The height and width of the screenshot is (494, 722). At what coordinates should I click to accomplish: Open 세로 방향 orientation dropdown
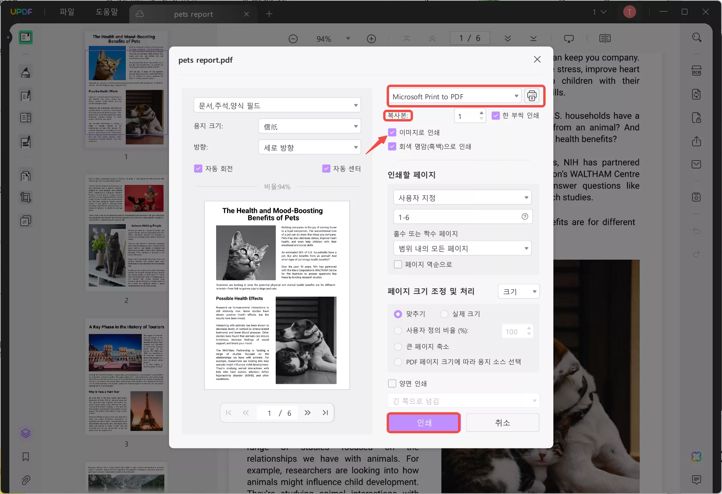coord(310,147)
